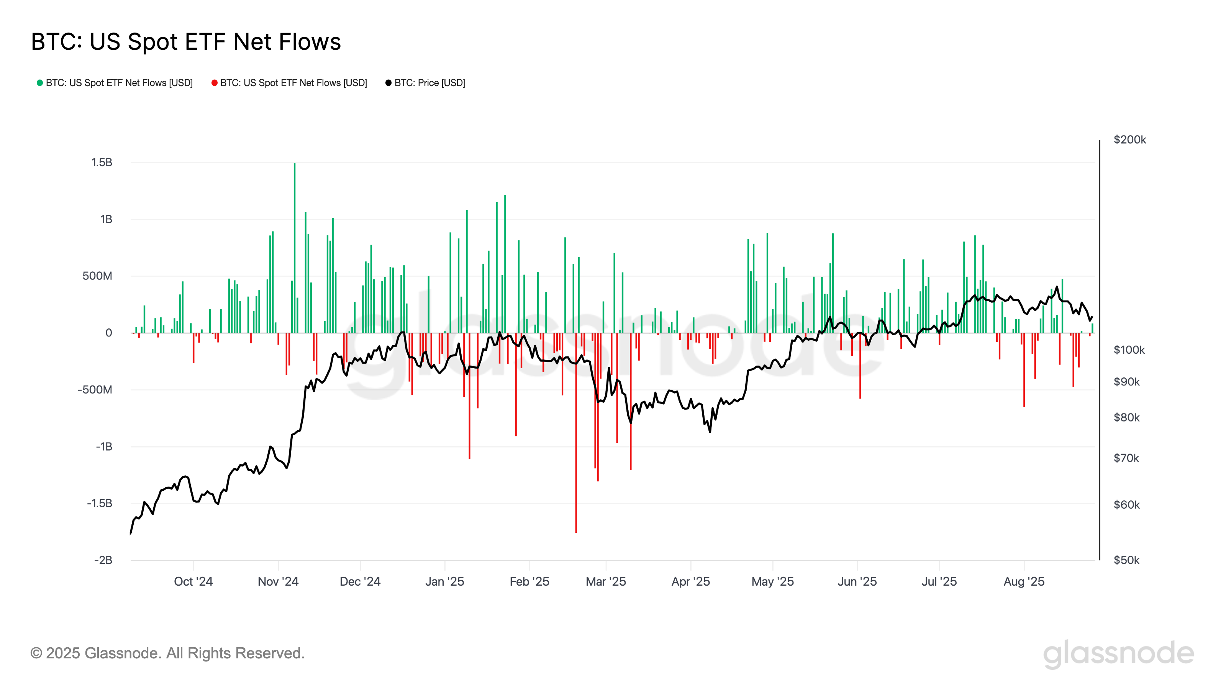
Task: Click the 1.5B left axis label
Action: 102,163
